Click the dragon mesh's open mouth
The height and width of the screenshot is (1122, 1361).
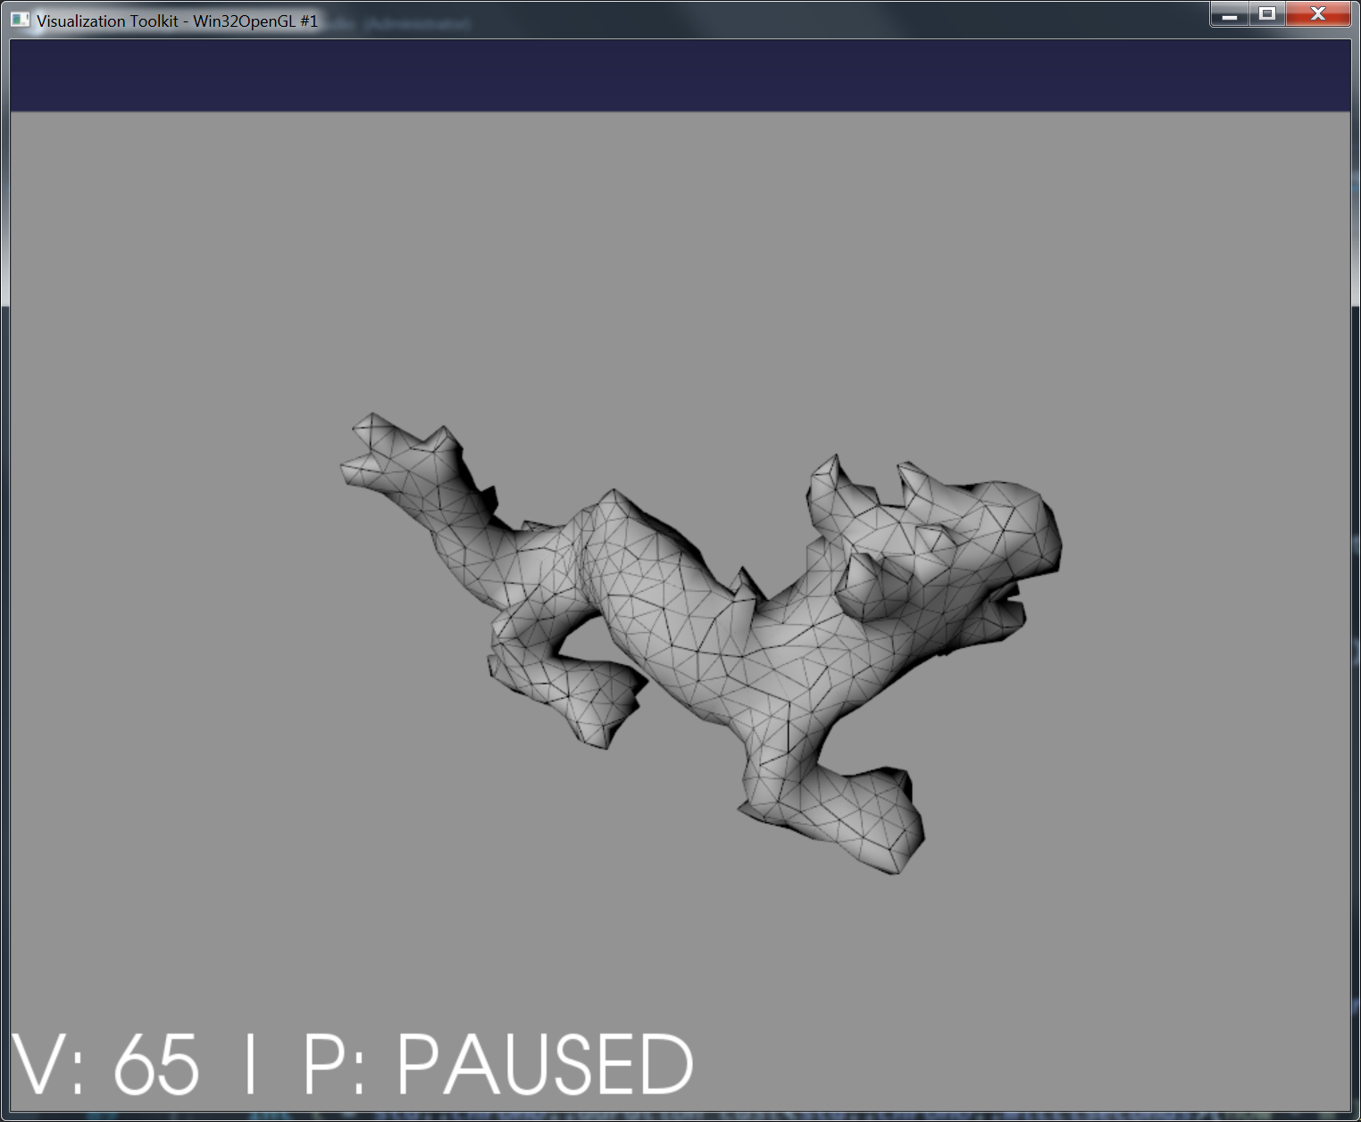coord(1007,605)
